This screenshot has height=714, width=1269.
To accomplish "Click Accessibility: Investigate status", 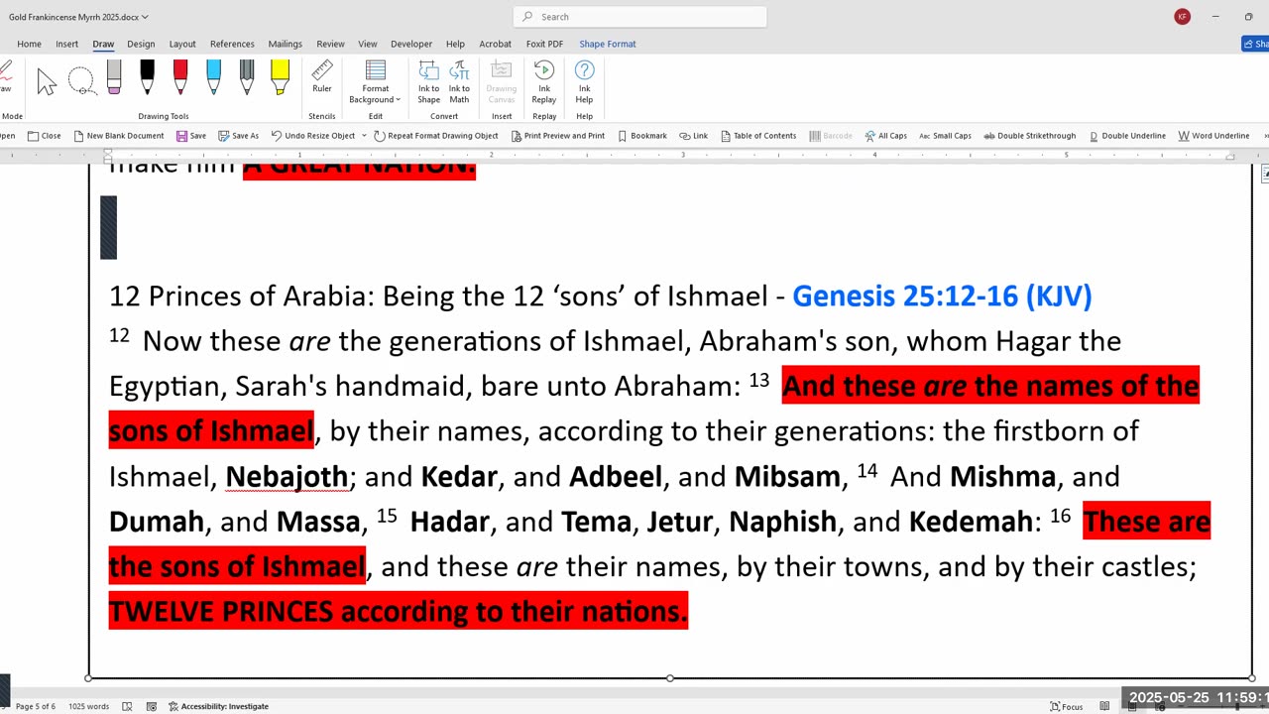I will coord(218,706).
